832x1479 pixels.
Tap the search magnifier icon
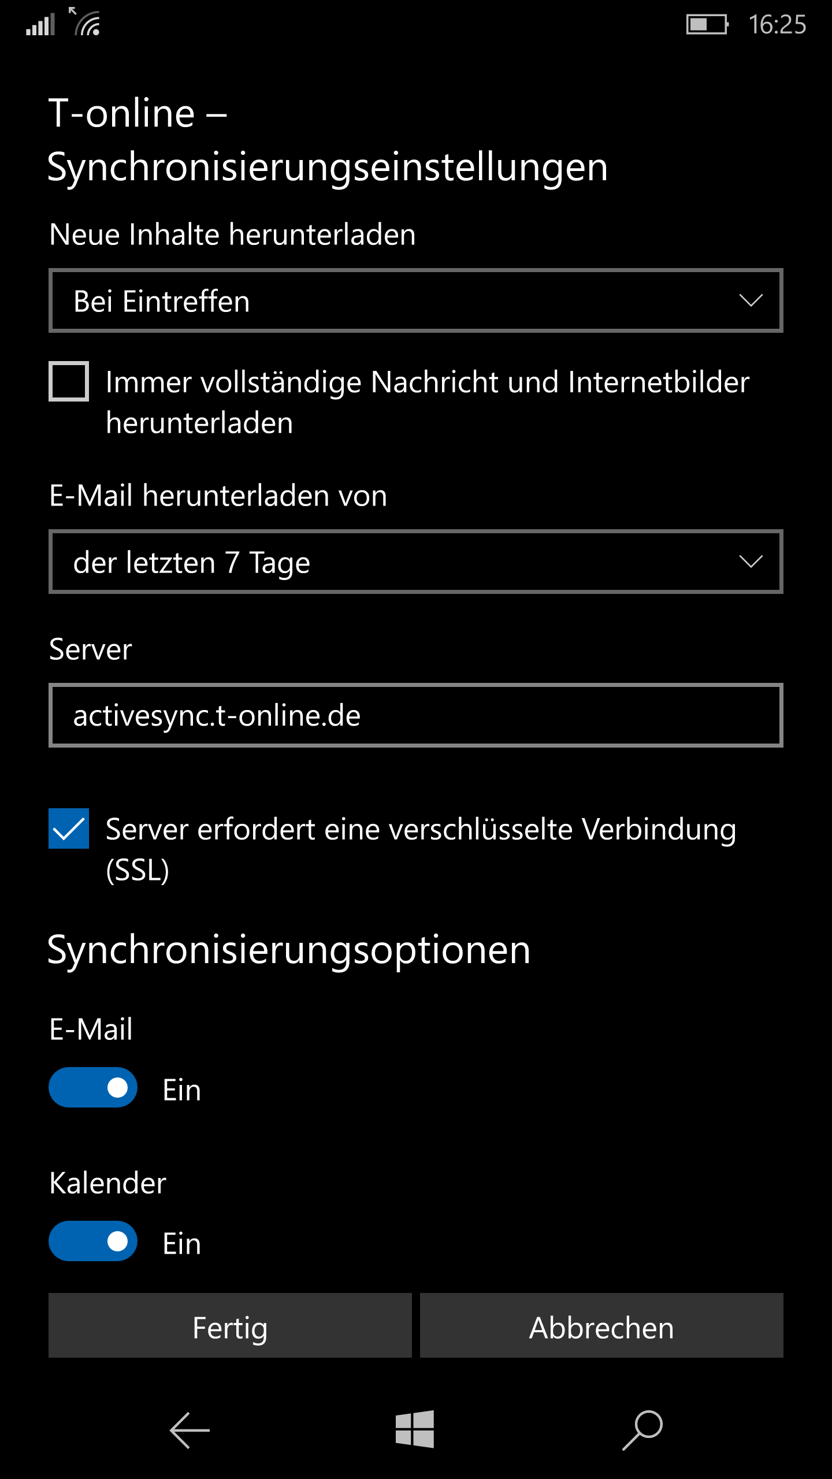[642, 1430]
